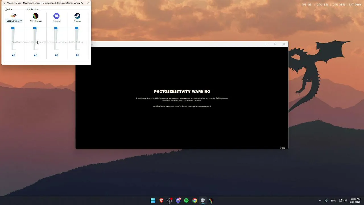
Task: Open the Windows Start menu
Action: [x=153, y=200]
